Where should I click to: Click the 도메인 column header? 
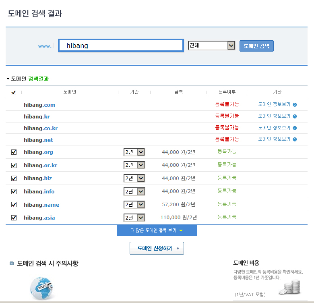click(70, 92)
